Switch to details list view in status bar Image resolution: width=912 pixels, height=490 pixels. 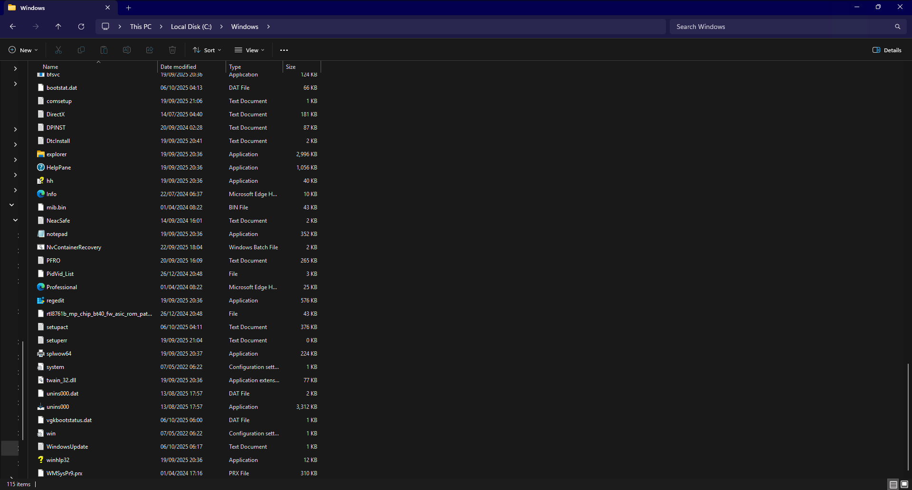coord(893,484)
